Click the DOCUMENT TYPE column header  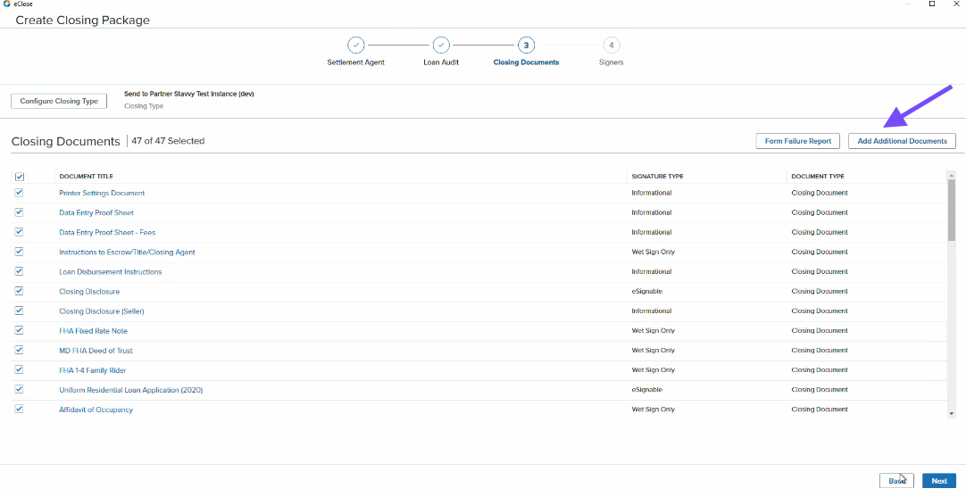818,177
